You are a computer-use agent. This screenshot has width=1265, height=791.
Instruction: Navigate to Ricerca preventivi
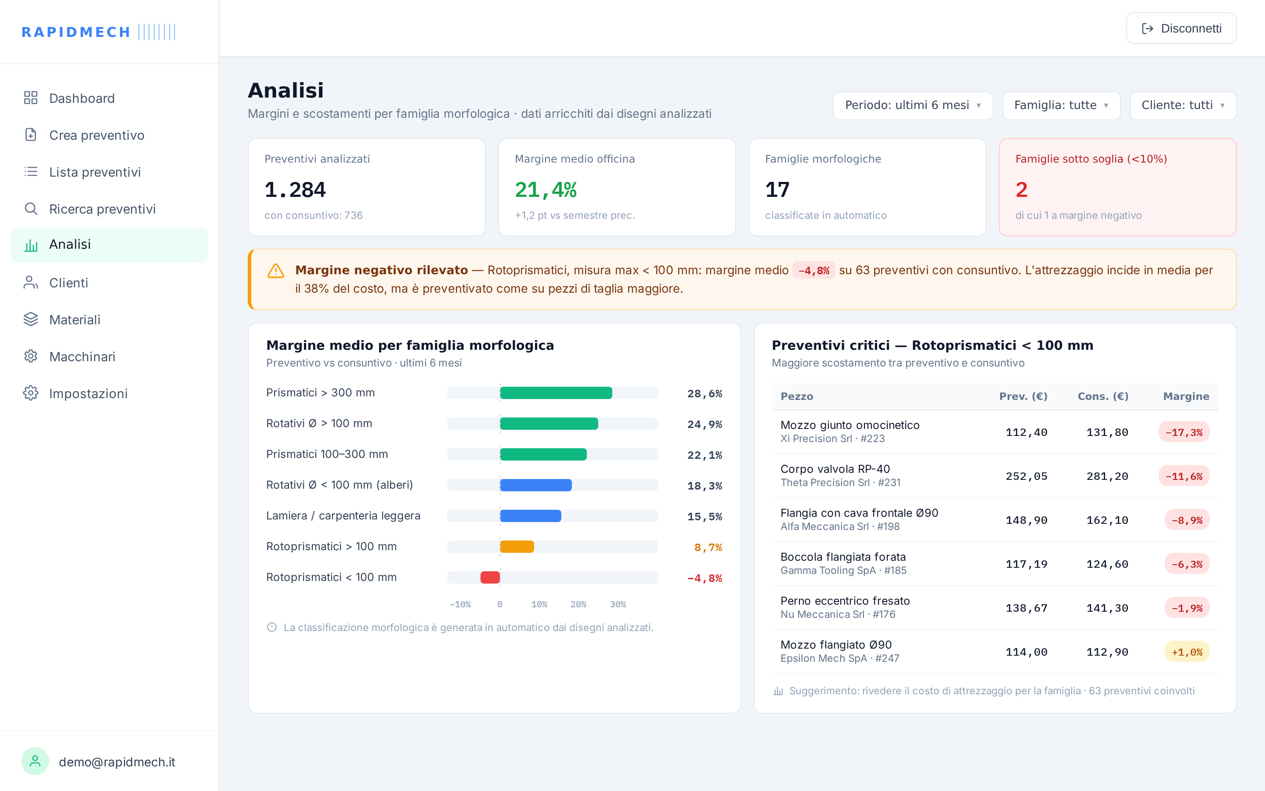point(109,209)
